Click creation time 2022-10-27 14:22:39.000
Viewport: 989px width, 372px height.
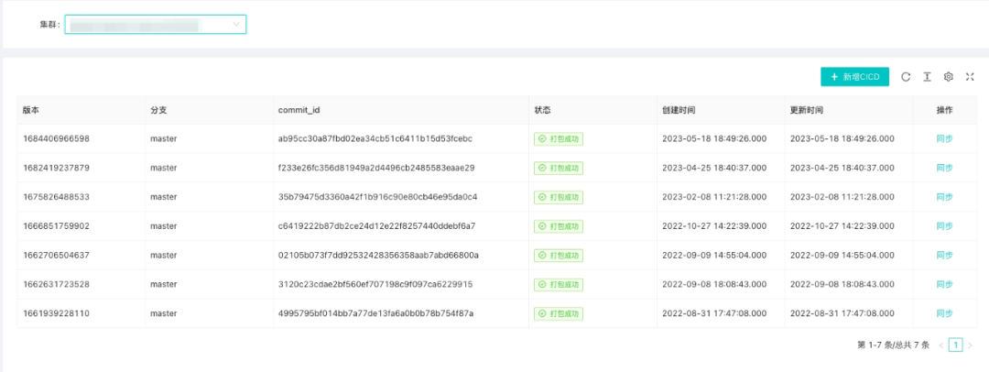point(714,226)
